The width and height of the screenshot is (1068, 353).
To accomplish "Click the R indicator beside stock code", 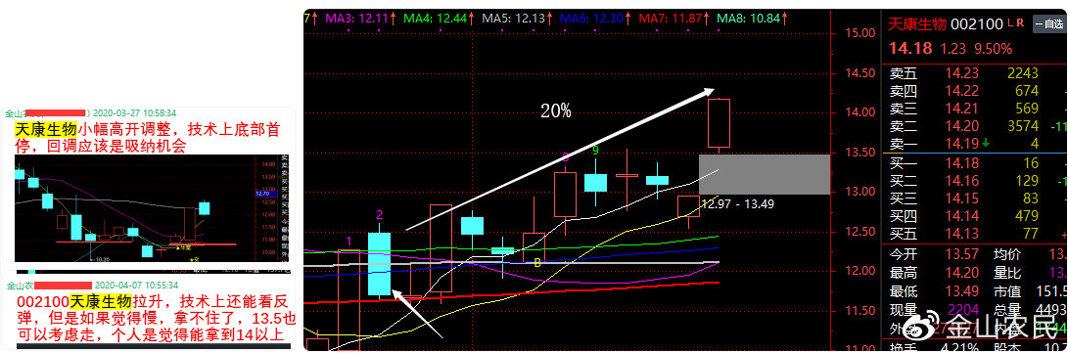I will click(x=1020, y=23).
